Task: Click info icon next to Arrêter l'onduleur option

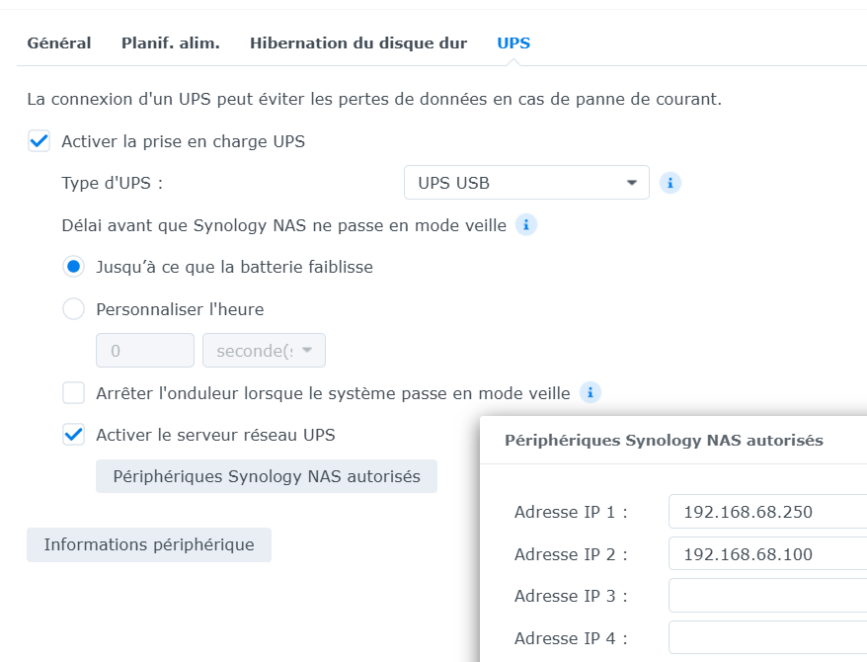Action: click(x=590, y=392)
